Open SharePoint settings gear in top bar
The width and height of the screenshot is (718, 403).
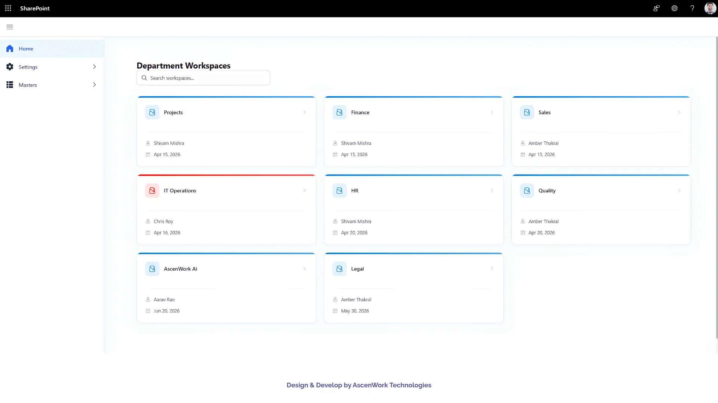coord(674,8)
